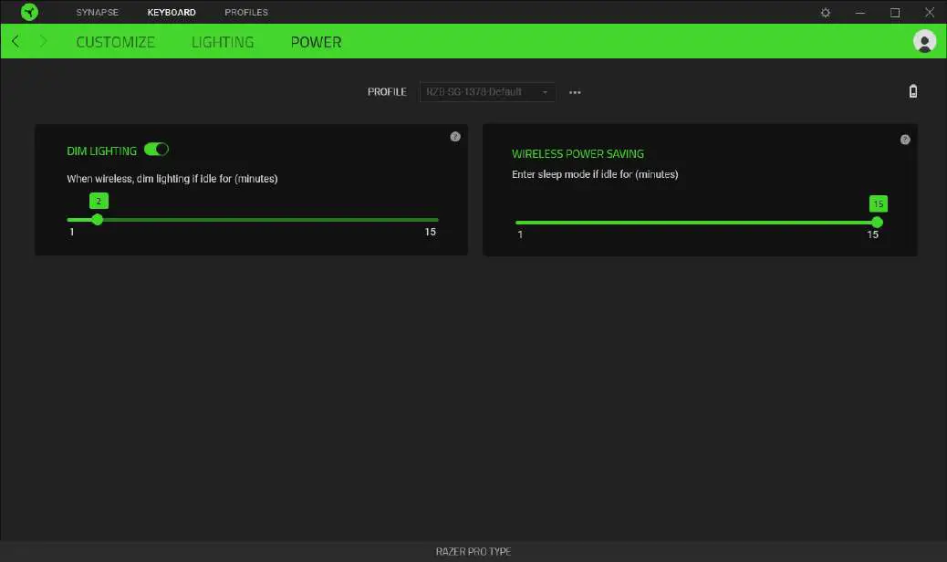The height and width of the screenshot is (562, 947).
Task: Click the sleep mode slider handle
Action: point(877,223)
